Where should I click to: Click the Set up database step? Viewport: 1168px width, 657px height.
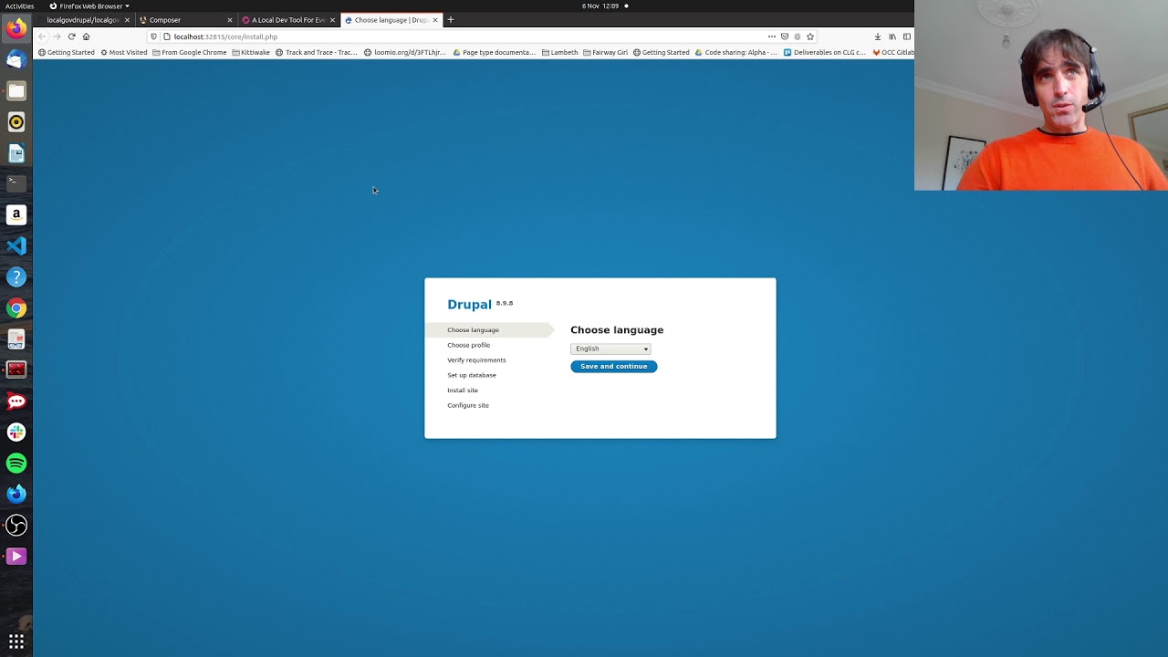point(472,375)
